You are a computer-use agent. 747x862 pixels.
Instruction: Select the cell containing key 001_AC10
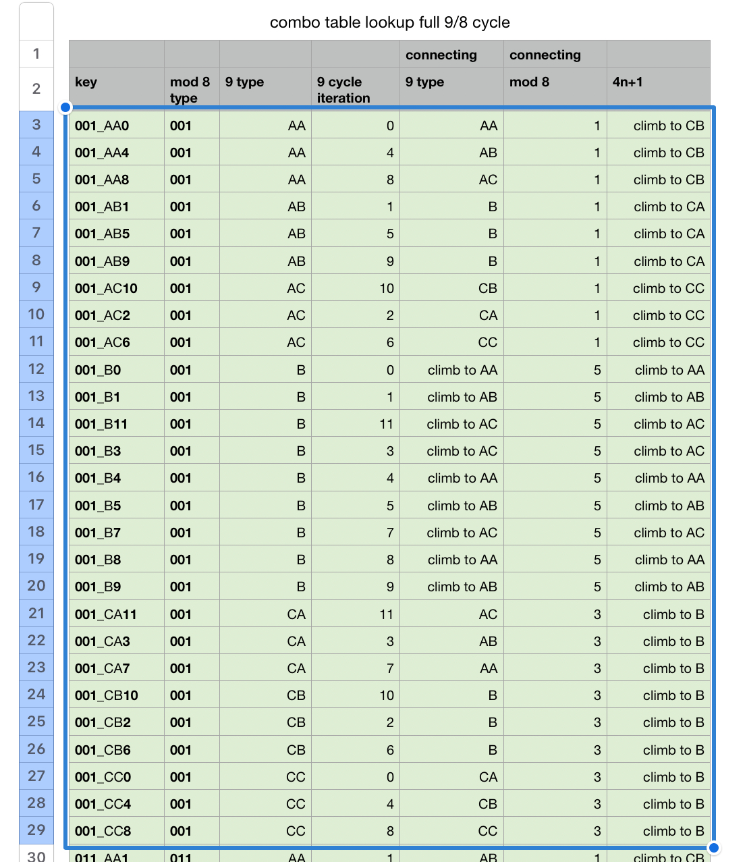click(116, 288)
